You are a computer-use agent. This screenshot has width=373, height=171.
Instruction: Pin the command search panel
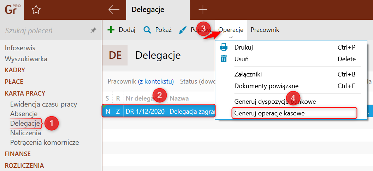[93, 31]
